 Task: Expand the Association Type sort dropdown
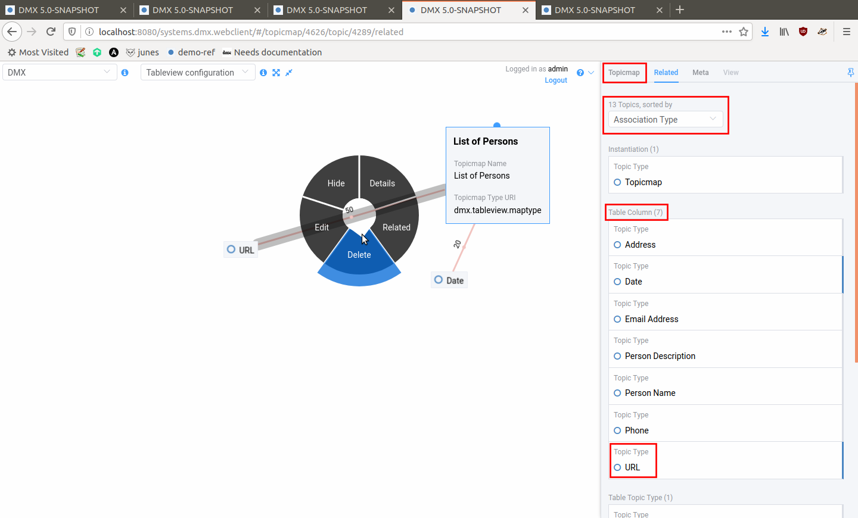coord(665,120)
